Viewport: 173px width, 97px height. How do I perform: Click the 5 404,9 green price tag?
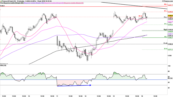coord(170,31)
